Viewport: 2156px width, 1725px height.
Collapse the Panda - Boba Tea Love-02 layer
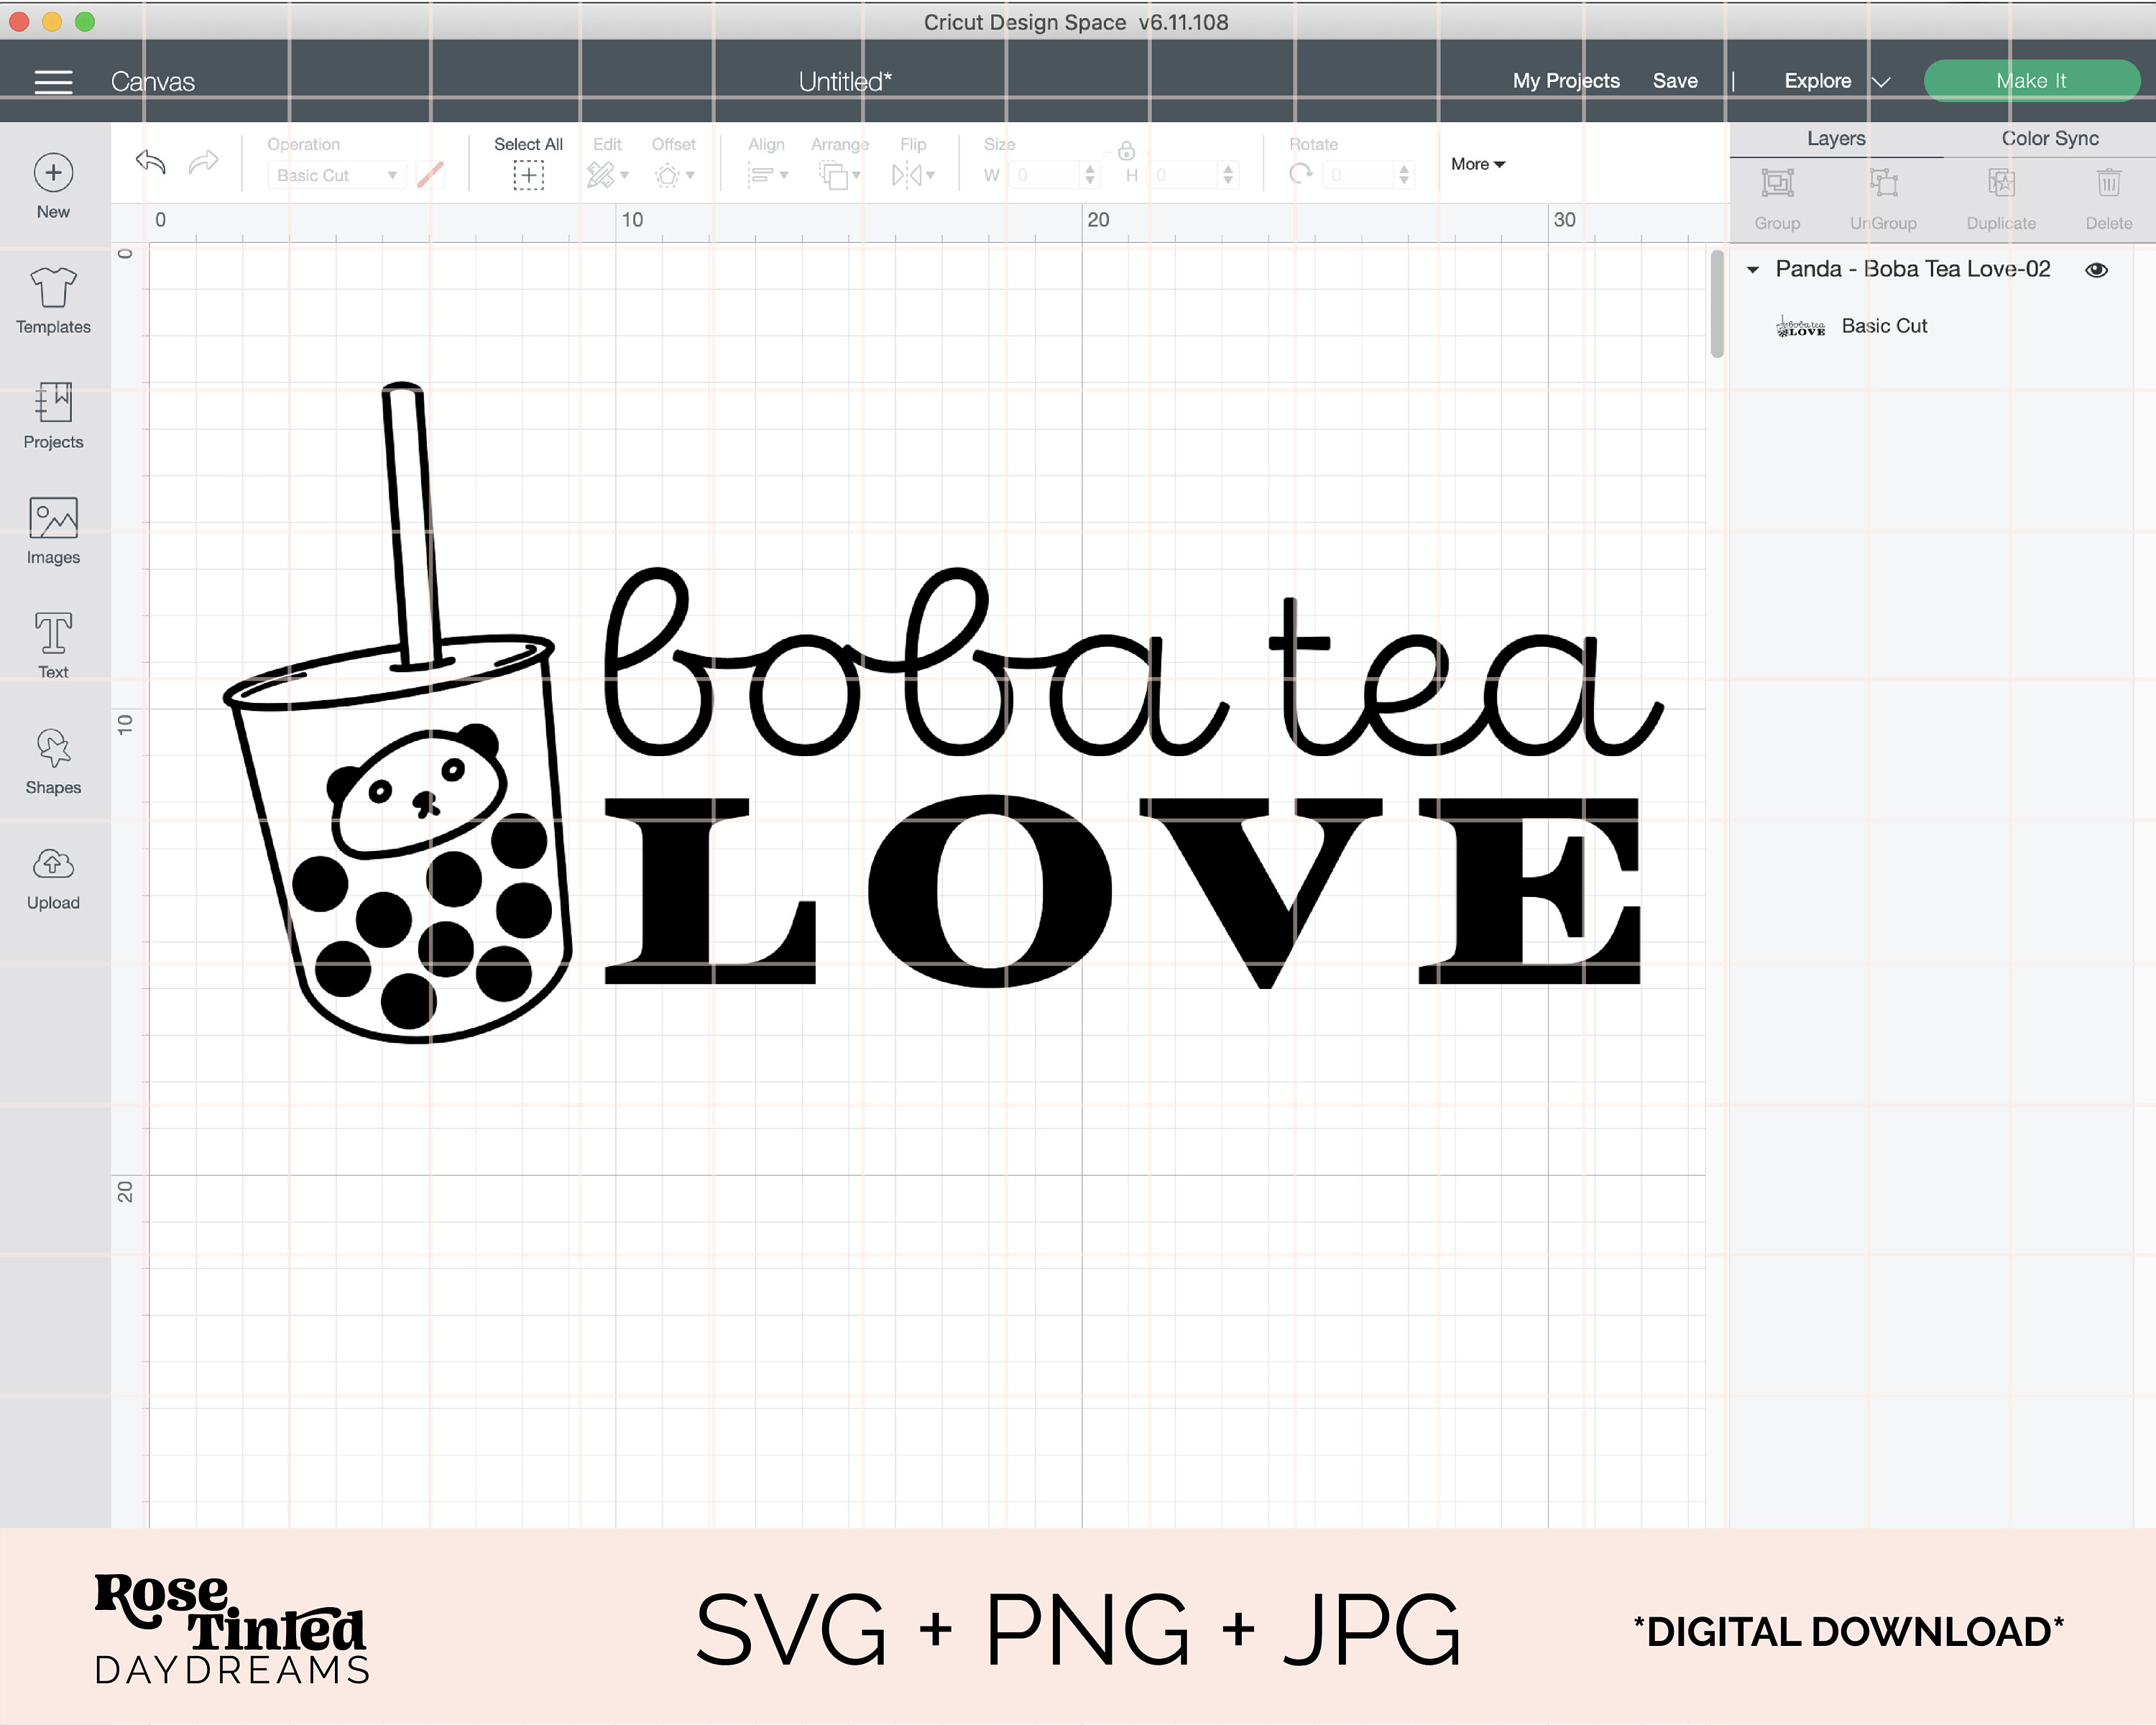(x=1753, y=269)
